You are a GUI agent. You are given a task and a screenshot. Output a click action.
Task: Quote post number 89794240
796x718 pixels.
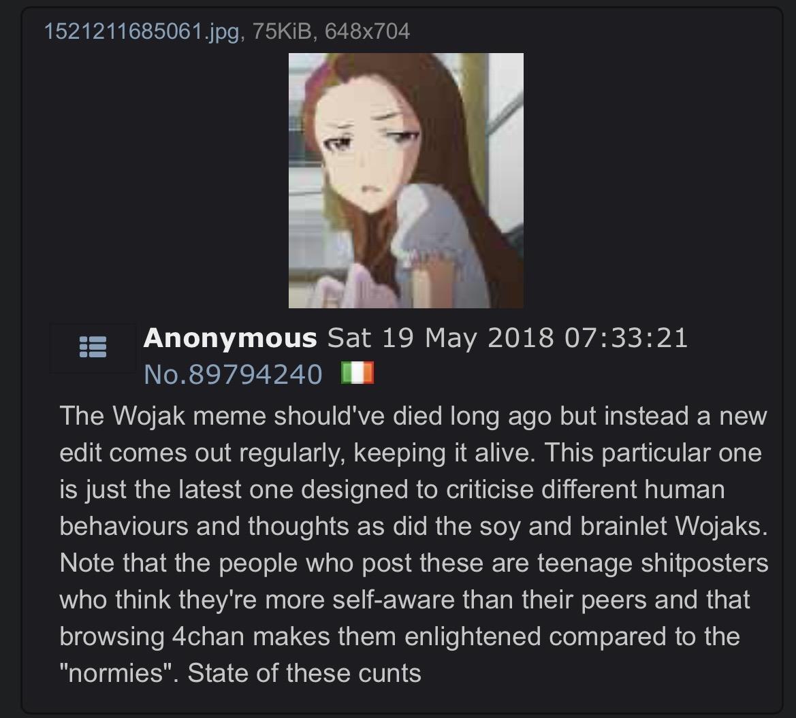(255, 374)
